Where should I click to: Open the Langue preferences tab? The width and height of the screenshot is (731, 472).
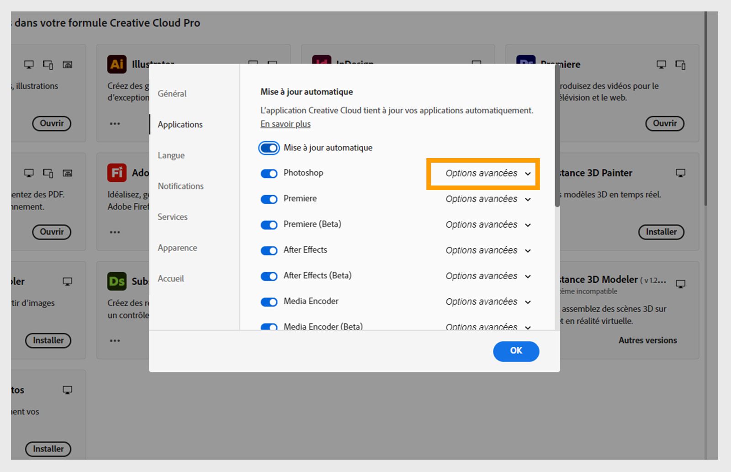[x=171, y=155]
